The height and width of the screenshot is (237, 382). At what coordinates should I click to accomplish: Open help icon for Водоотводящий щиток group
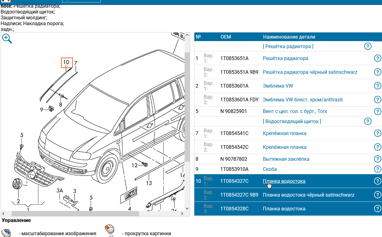(x=368, y=121)
